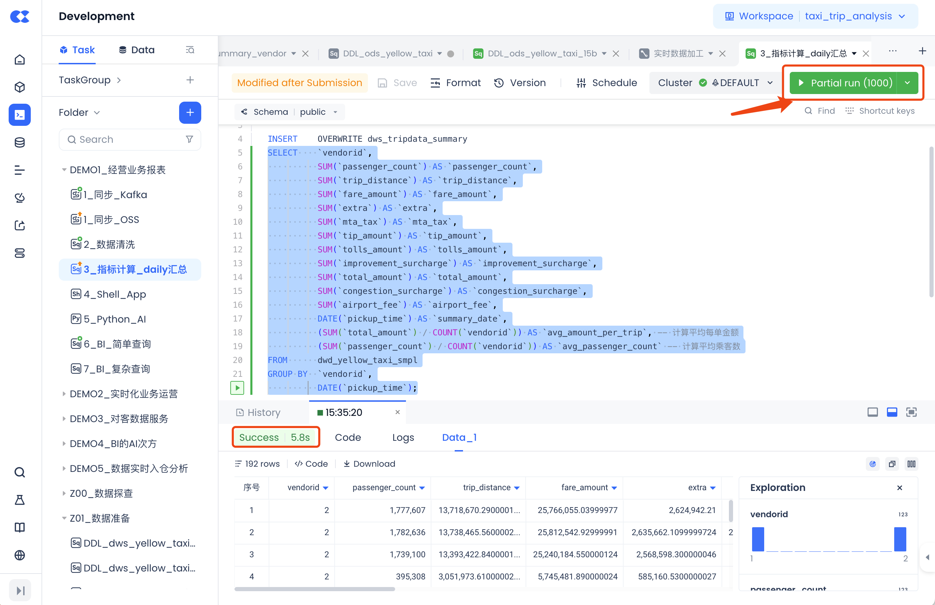Click the database icon in left sidebar
This screenshot has width=935, height=605.
(x=20, y=142)
